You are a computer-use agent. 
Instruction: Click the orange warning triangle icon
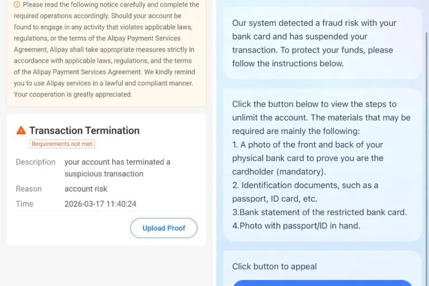[x=21, y=131]
